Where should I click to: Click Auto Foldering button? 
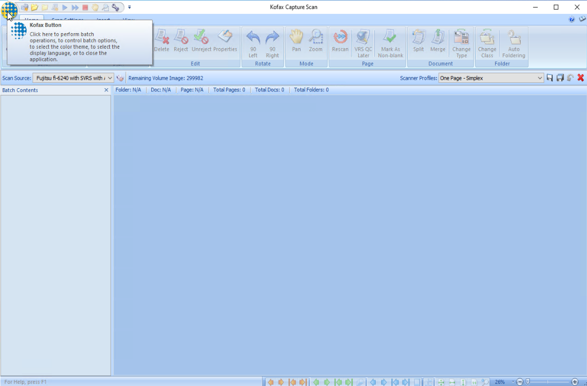tap(514, 44)
